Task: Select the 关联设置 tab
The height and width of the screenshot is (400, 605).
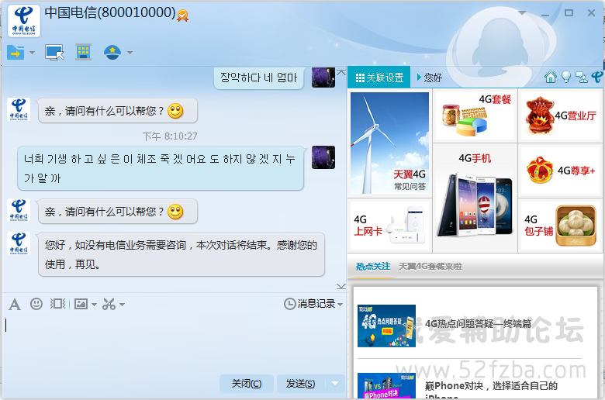Action: tap(379, 78)
